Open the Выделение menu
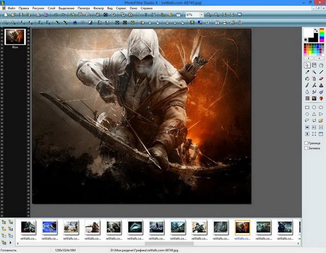The image size is (326, 253). [x=66, y=8]
